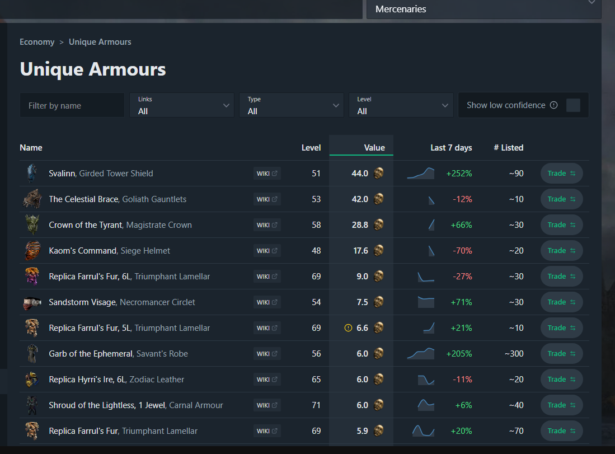Click Trade for Shroud of the Lightless

click(562, 405)
